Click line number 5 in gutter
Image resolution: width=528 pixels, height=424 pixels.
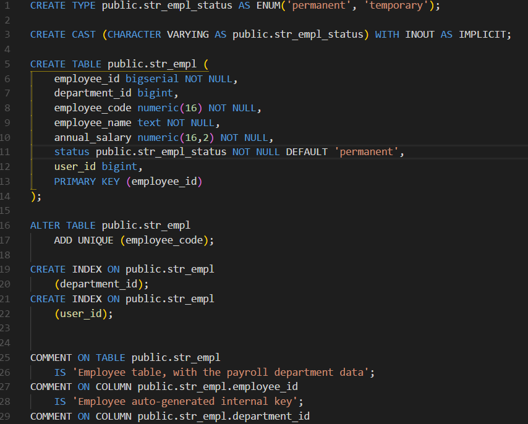7,64
